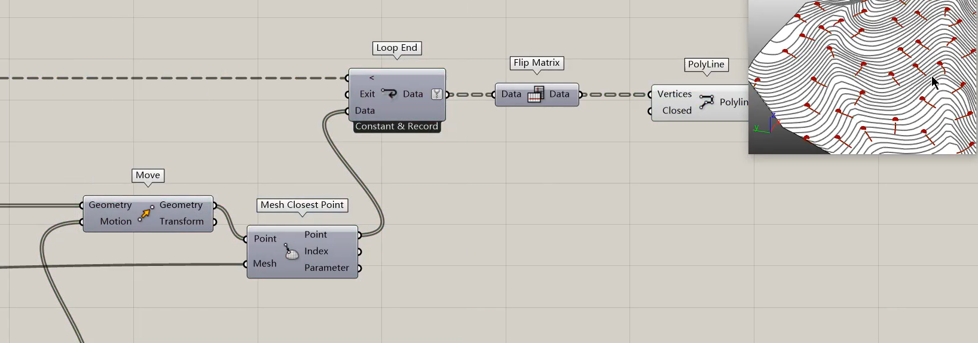Click the '<' input of Loop End
The height and width of the screenshot is (343, 978).
pos(371,78)
